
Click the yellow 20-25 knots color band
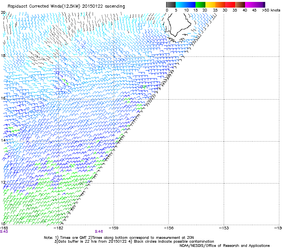[210, 5]
